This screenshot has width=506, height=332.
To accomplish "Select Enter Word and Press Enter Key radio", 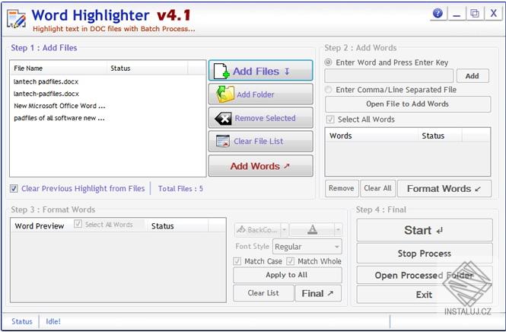I will [x=328, y=62].
